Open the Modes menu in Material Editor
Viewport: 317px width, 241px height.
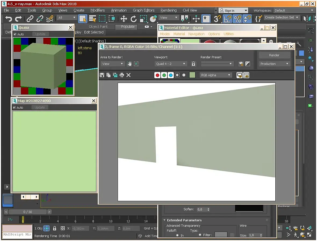(x=165, y=34)
